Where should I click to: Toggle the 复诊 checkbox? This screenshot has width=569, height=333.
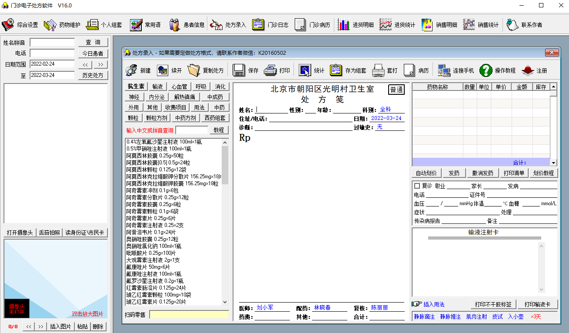417,186
